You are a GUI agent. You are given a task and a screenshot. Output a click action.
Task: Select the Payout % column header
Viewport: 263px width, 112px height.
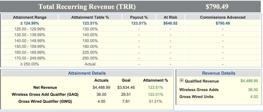[139, 17]
